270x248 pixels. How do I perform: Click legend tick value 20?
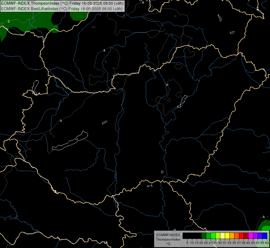click(201, 243)
